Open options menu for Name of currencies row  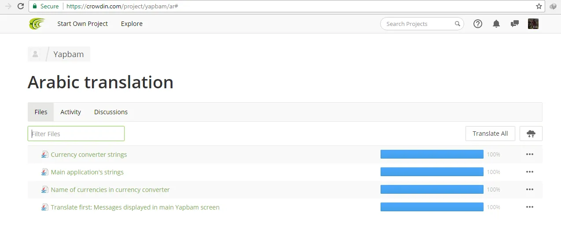(x=530, y=189)
